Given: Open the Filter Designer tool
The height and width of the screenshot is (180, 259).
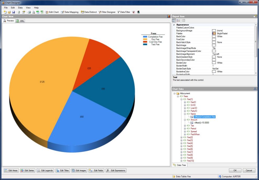Looking at the screenshot, I should [x=107, y=12].
